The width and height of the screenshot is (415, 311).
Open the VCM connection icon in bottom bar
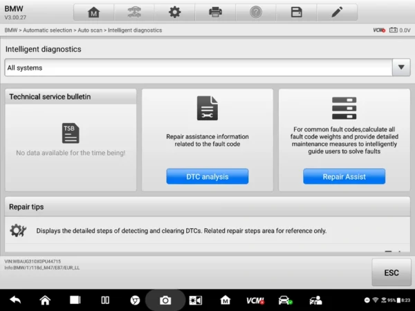coord(254,301)
